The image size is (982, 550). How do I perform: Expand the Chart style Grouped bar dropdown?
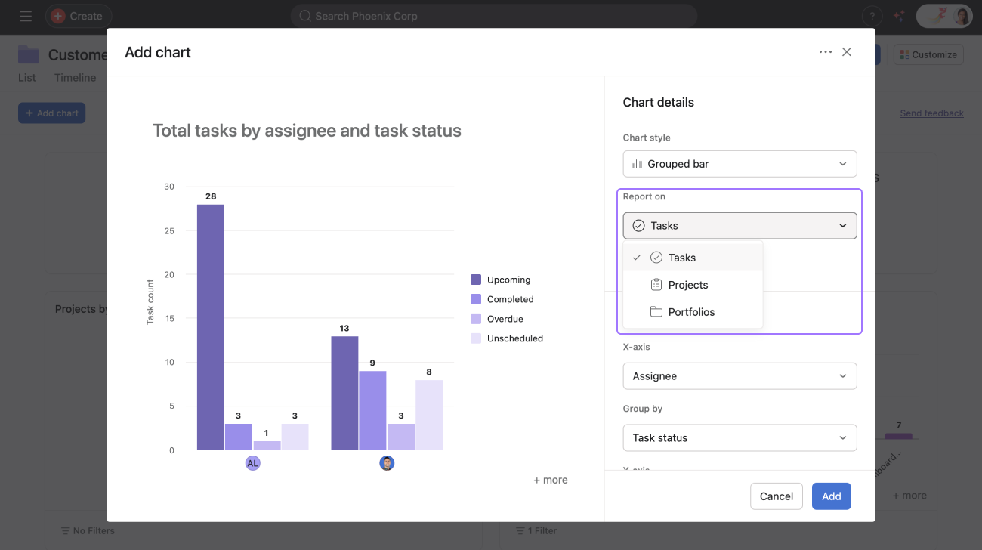coord(740,164)
